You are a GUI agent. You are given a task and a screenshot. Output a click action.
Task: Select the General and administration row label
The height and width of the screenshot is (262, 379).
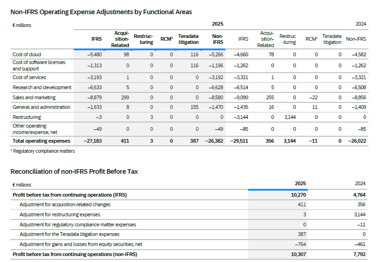pyautogui.click(x=41, y=107)
